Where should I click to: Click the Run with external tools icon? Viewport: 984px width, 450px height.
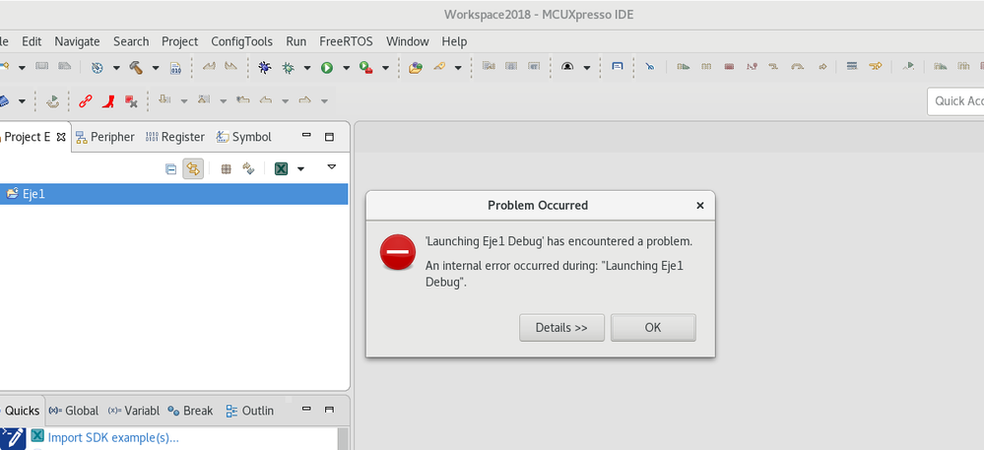pos(366,67)
